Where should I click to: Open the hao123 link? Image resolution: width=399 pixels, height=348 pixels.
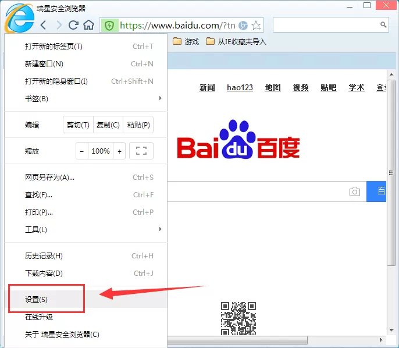(240, 87)
